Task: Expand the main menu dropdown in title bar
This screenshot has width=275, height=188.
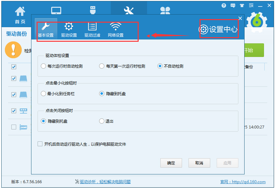Action: (251, 6)
